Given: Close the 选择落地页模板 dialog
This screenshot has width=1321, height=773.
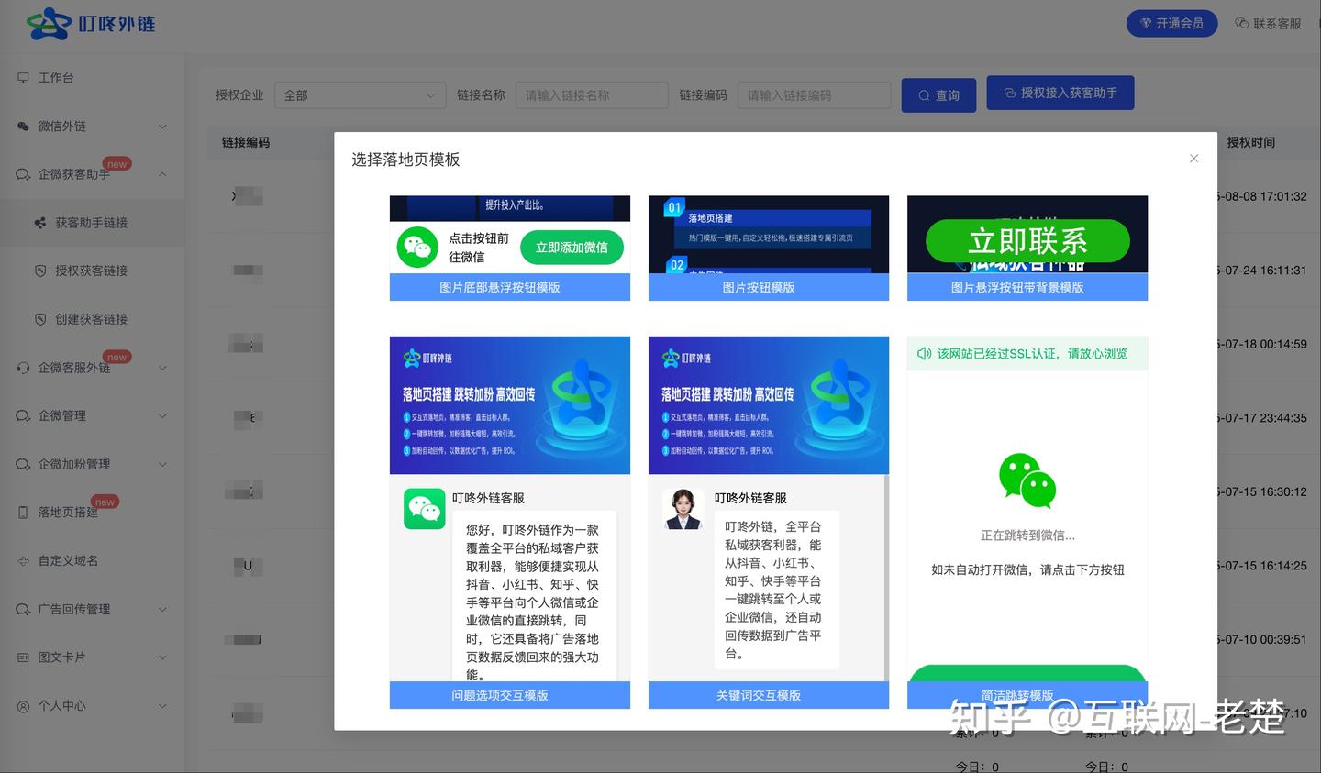Looking at the screenshot, I should tap(1193, 159).
